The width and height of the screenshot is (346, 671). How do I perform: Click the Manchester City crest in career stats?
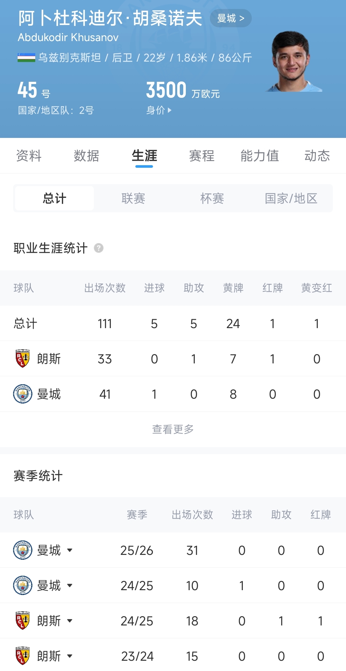(22, 394)
